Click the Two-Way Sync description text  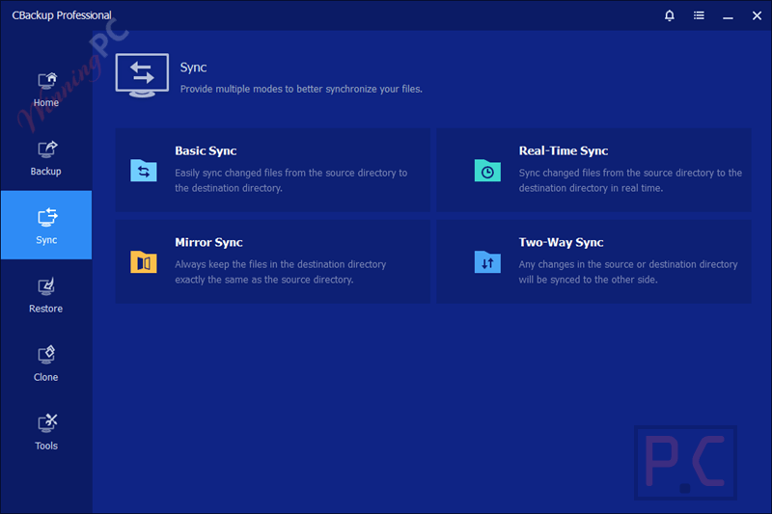pos(628,272)
